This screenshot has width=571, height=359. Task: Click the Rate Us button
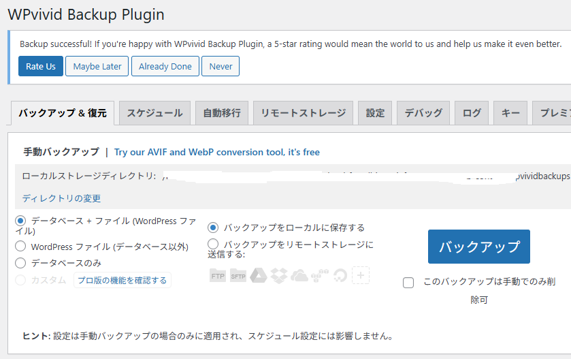point(41,66)
